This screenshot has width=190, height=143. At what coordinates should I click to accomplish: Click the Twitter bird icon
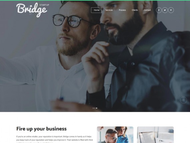[165, 10]
